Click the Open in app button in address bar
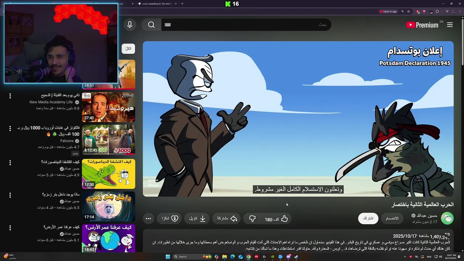 pyautogui.click(x=388, y=12)
